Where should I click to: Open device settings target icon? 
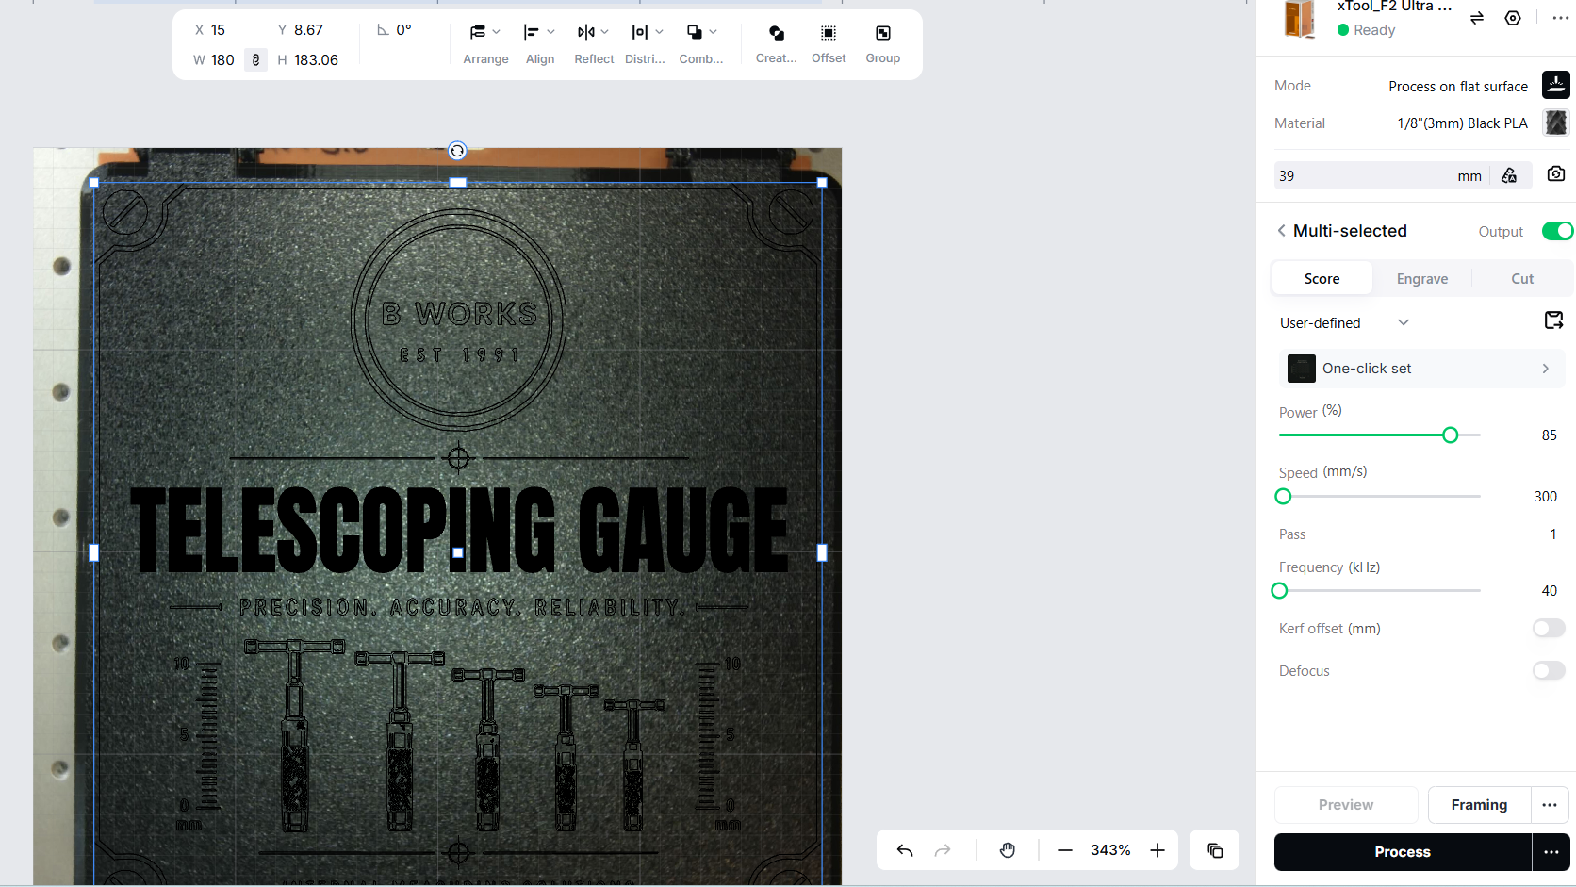click(x=1513, y=18)
